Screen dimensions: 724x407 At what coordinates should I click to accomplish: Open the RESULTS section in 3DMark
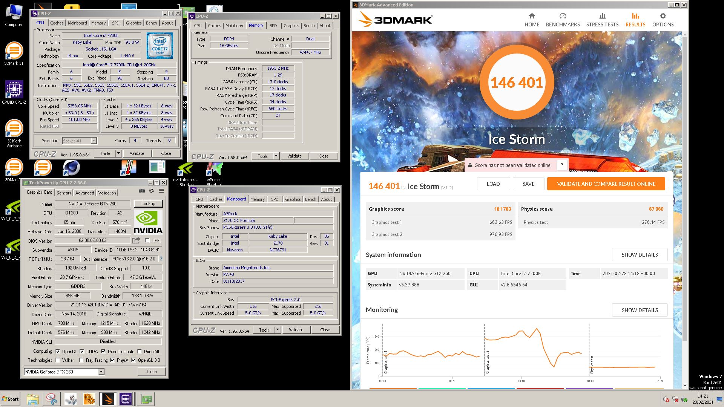tap(635, 20)
